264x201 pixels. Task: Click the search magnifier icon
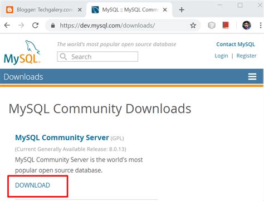[x=63, y=57]
